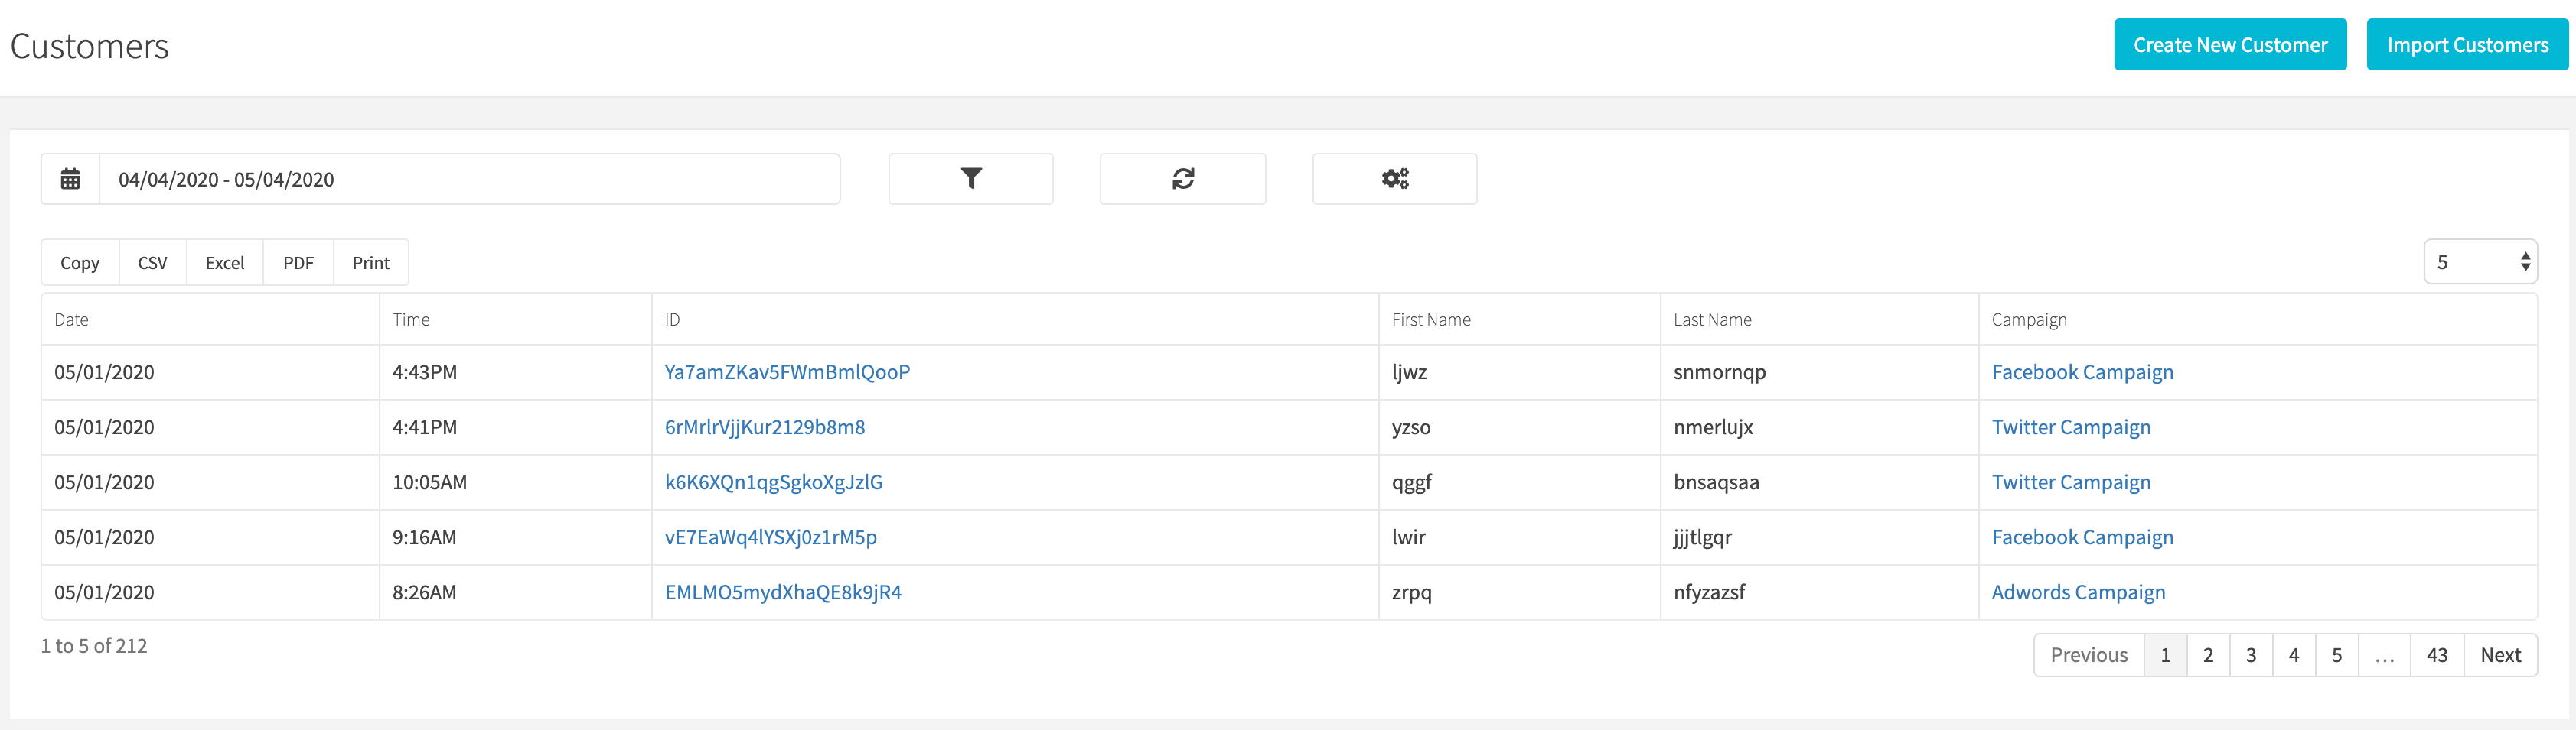Click the Print button

[x=371, y=263]
